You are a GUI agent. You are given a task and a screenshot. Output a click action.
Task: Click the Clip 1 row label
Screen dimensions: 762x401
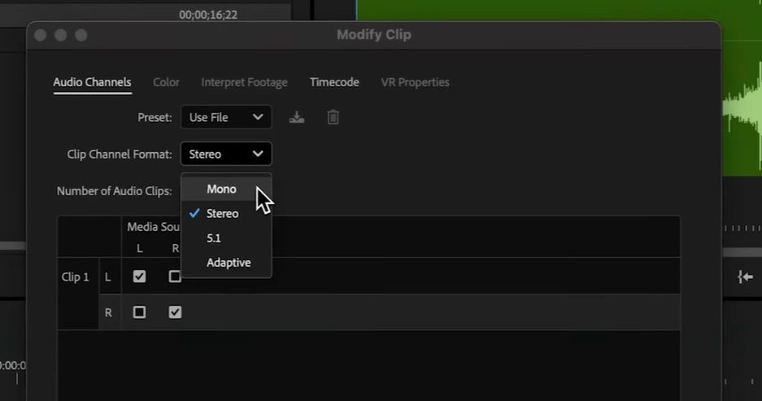coord(76,277)
